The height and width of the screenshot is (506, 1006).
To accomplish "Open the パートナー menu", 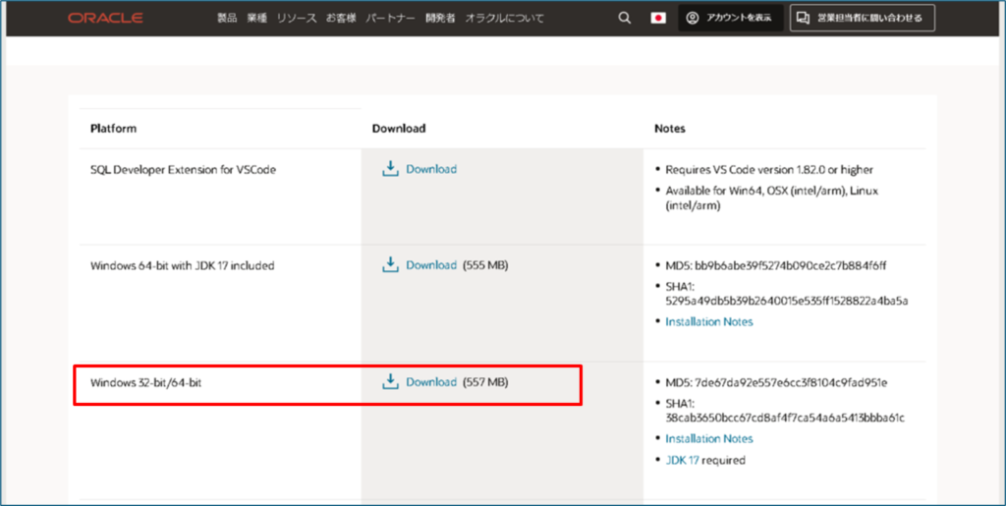I will click(390, 18).
